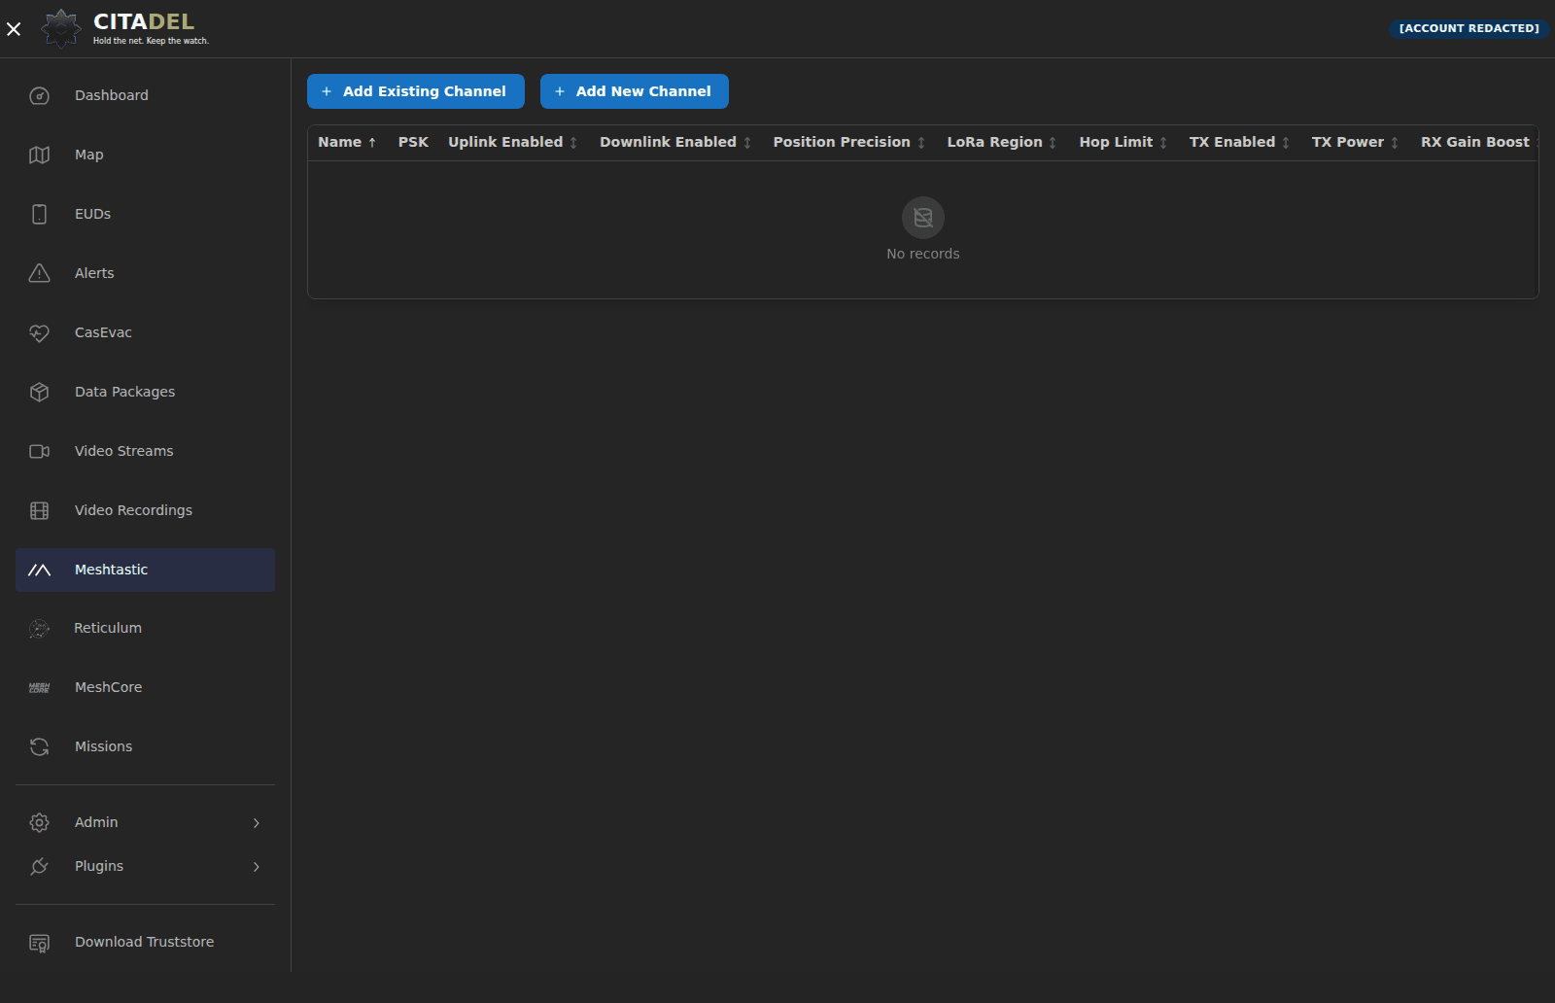
Task: Select the EUDs device icon
Action: click(39, 214)
